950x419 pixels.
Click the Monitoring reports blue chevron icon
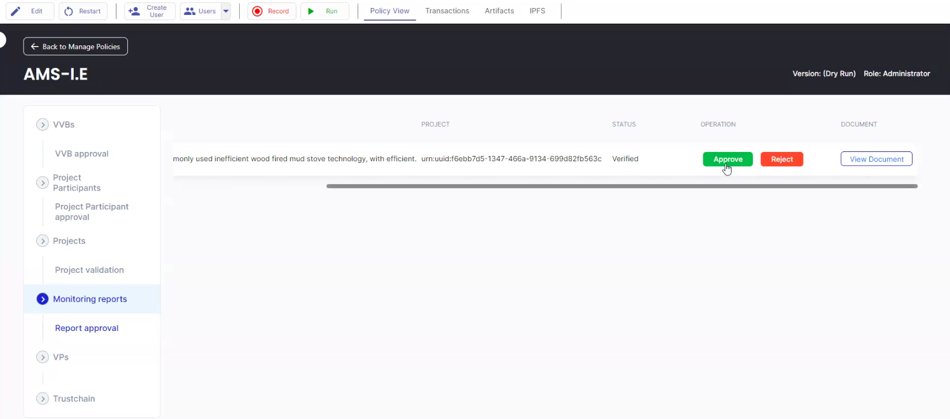(43, 299)
